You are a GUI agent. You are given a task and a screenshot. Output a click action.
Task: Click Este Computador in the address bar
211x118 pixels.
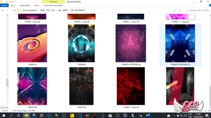click(x=30, y=10)
